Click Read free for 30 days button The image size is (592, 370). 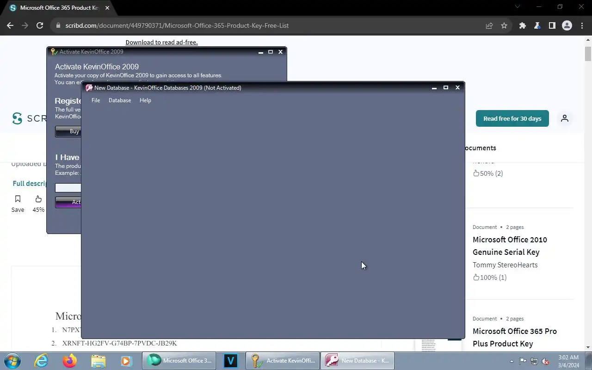point(512,118)
